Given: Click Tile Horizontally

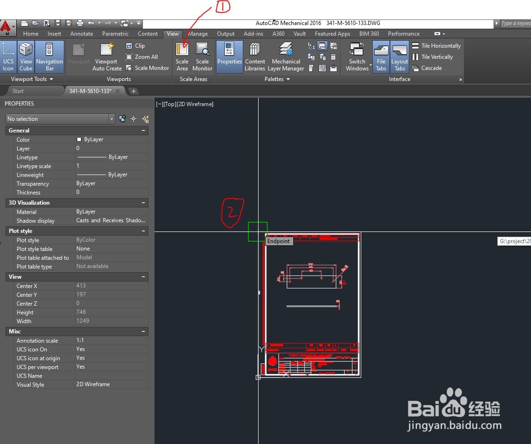Looking at the screenshot, I should (436, 46).
